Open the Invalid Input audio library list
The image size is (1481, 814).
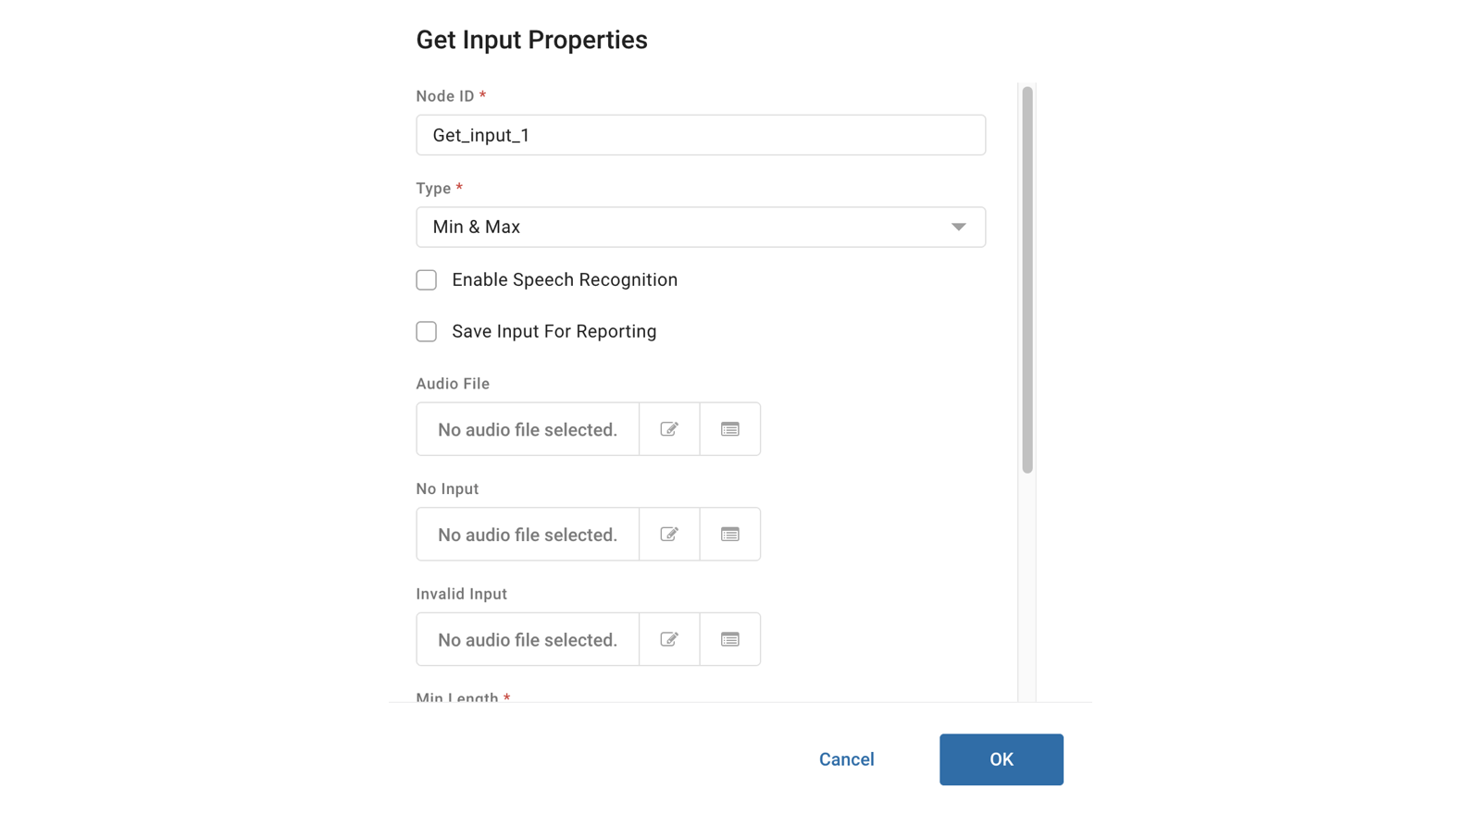coord(730,639)
